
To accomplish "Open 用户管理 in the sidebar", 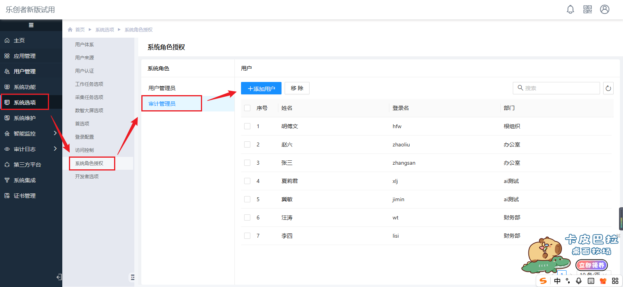I will click(x=25, y=71).
